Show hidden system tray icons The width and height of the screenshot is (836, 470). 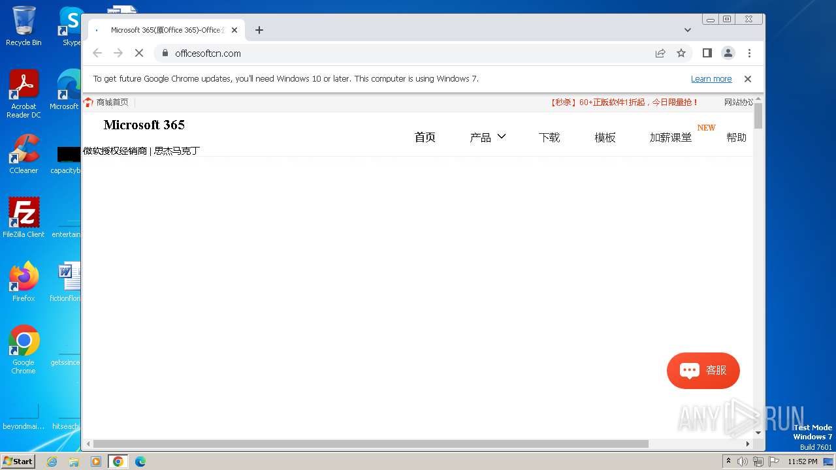[x=729, y=461]
